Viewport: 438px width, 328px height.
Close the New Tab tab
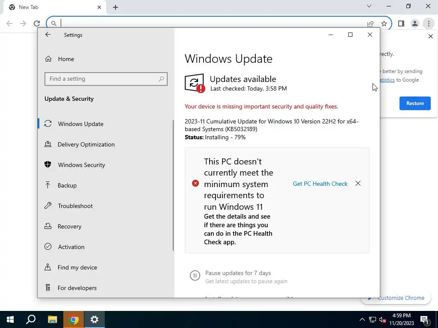pyautogui.click(x=99, y=7)
